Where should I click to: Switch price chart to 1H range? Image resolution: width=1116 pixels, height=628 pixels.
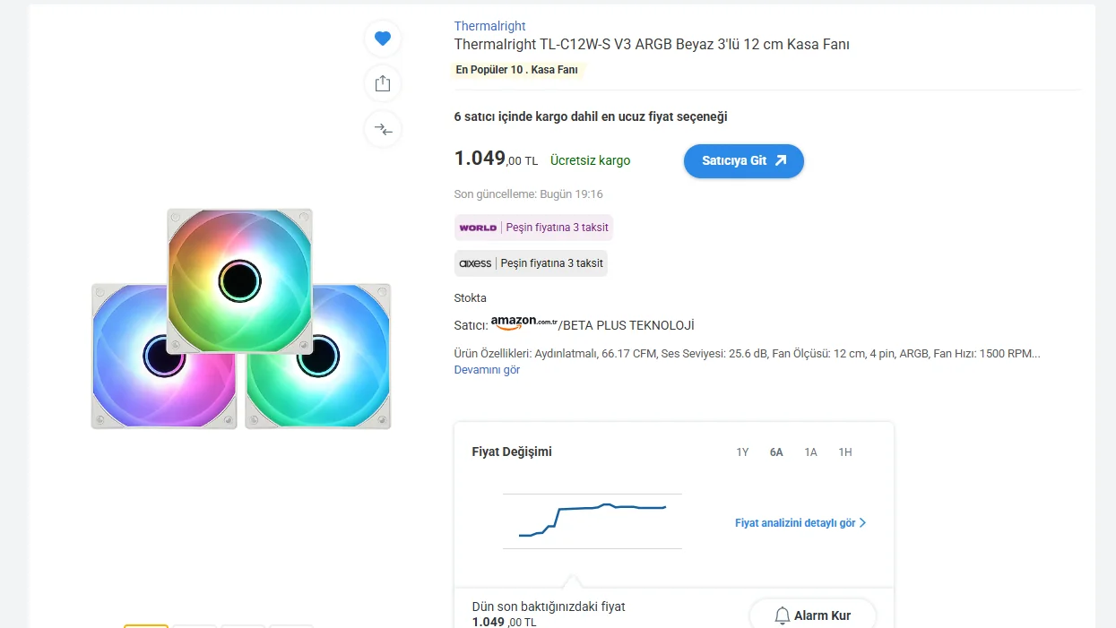[x=844, y=452]
